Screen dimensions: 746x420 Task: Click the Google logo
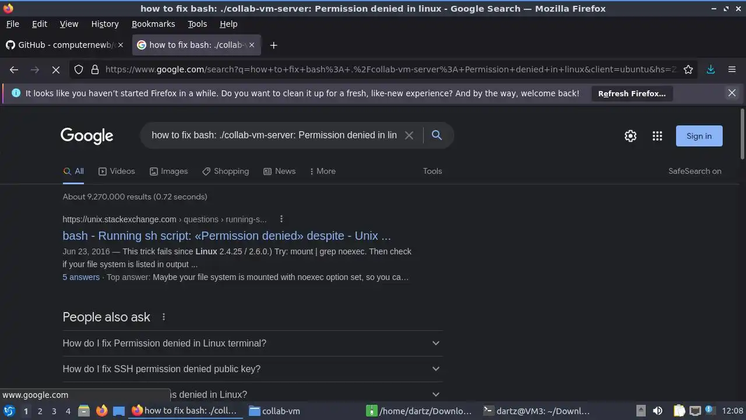click(x=87, y=136)
